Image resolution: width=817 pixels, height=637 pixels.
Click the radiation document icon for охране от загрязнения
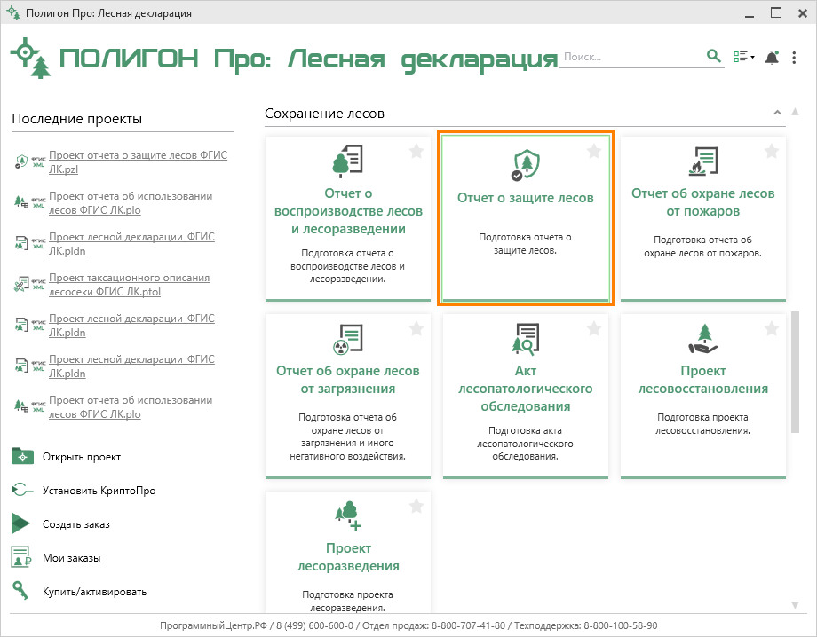pos(347,339)
